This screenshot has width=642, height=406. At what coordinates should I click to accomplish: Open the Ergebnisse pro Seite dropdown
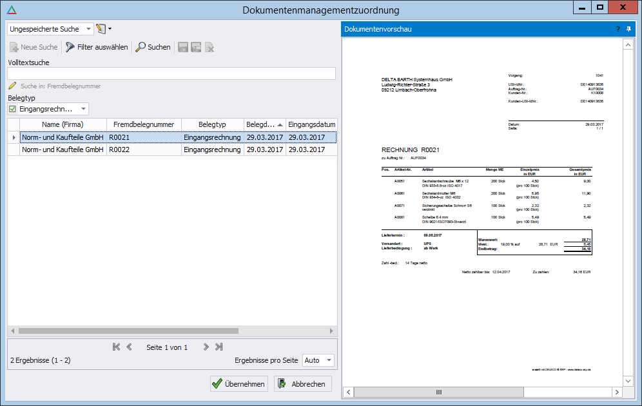[x=328, y=360]
